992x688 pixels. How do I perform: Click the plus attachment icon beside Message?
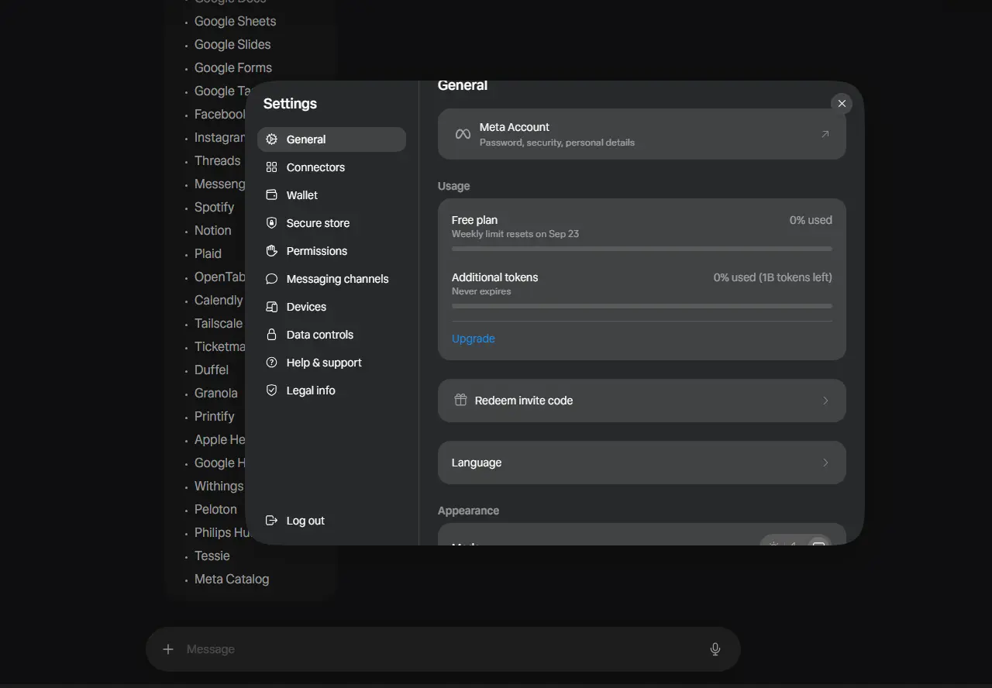point(168,649)
